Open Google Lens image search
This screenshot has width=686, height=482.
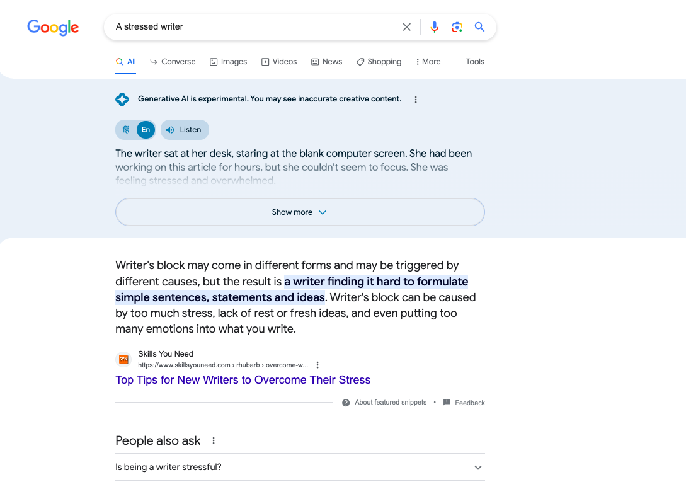tap(457, 27)
